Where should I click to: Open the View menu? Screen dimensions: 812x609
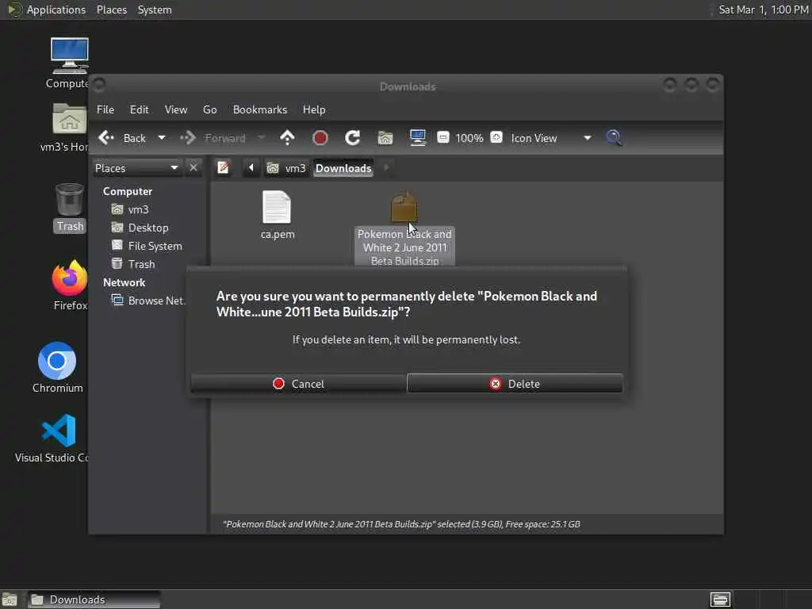point(176,109)
